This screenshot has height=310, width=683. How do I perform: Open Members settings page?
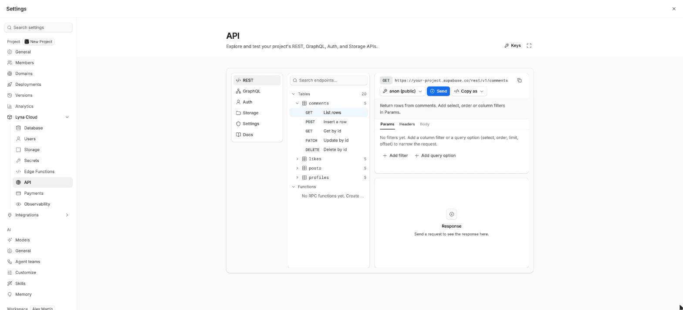[x=38, y=63]
